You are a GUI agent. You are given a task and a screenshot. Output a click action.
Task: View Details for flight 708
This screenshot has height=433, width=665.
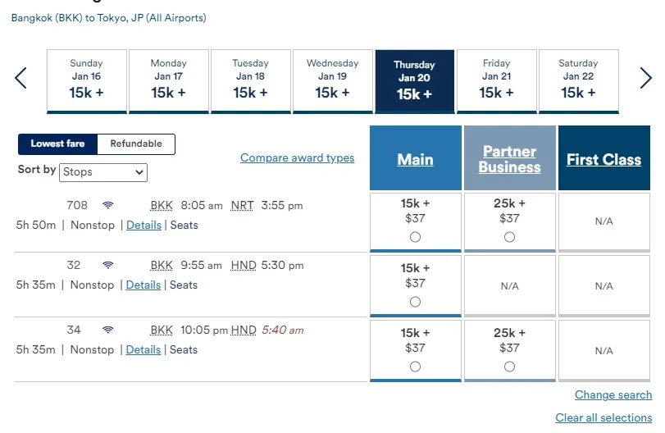pos(143,226)
